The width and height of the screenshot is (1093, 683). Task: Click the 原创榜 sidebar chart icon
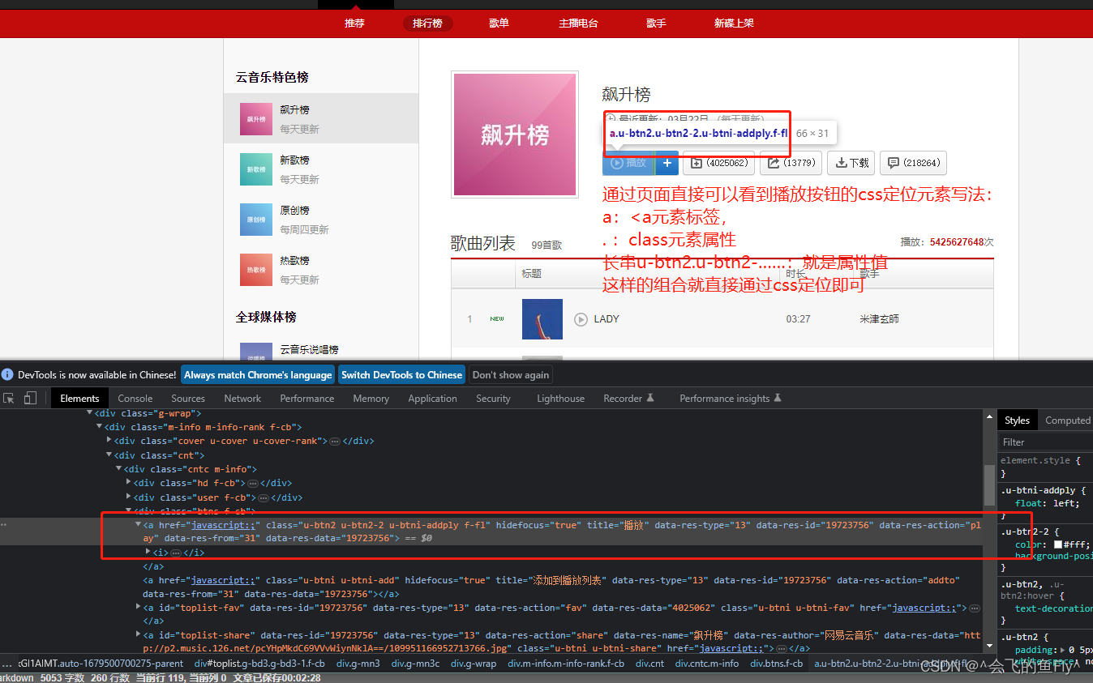256,220
